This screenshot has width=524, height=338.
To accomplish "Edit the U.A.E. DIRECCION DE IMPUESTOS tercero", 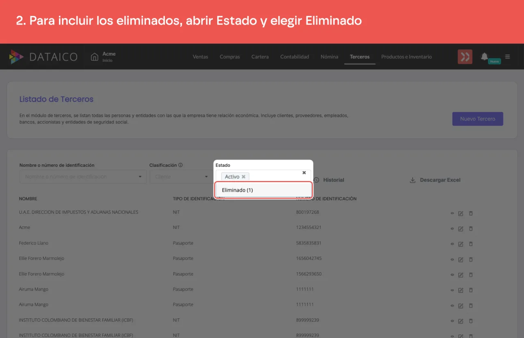I will tap(461, 213).
